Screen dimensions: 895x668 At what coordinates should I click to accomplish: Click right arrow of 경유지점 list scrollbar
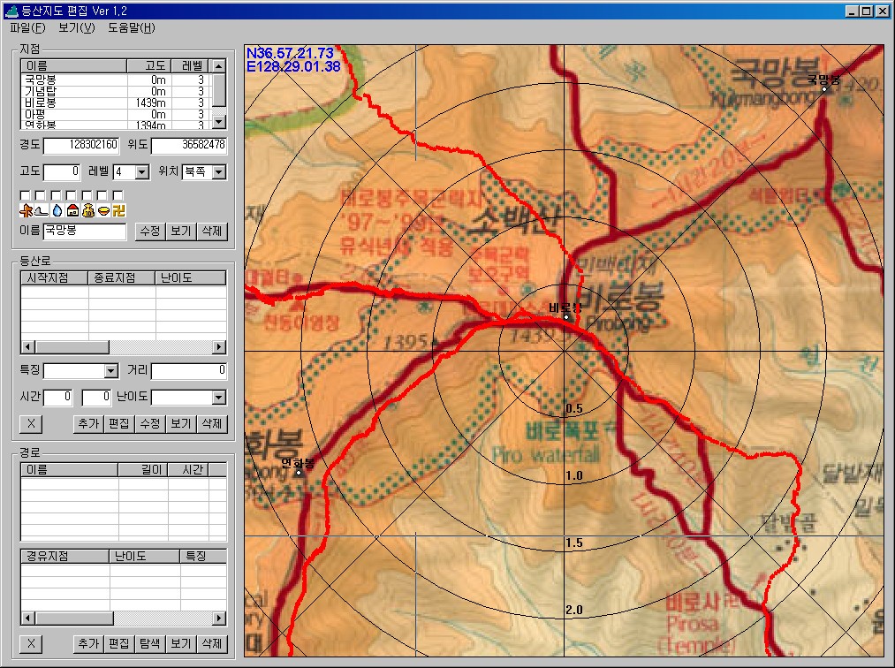coord(219,618)
